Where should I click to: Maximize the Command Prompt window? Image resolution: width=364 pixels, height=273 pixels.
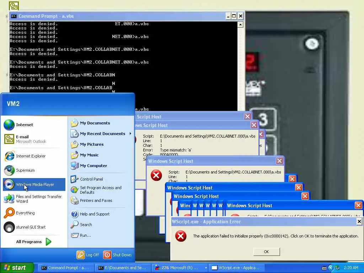234,16
